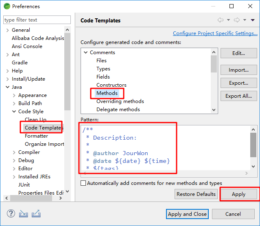Click the back navigation arrow icon
The height and width of the screenshot is (226, 260).
coord(221,20)
